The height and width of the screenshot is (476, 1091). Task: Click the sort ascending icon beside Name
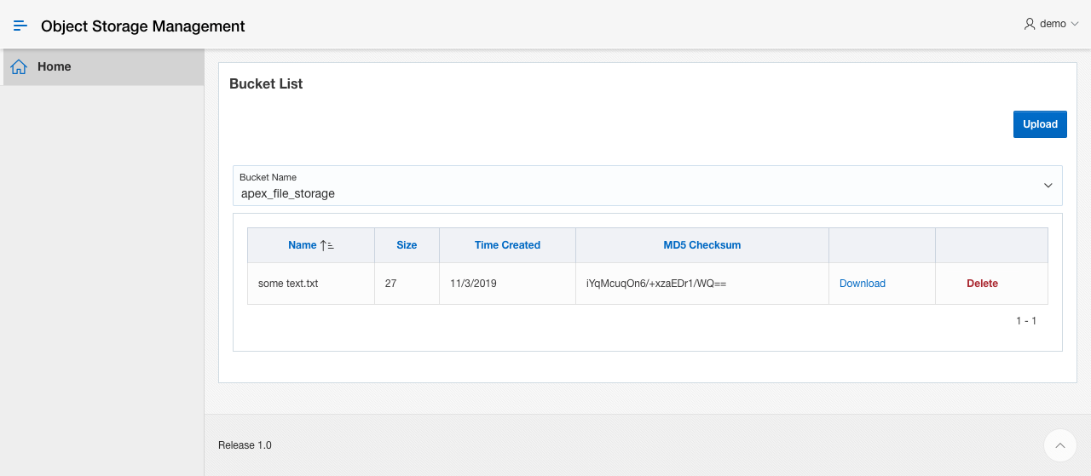click(327, 245)
